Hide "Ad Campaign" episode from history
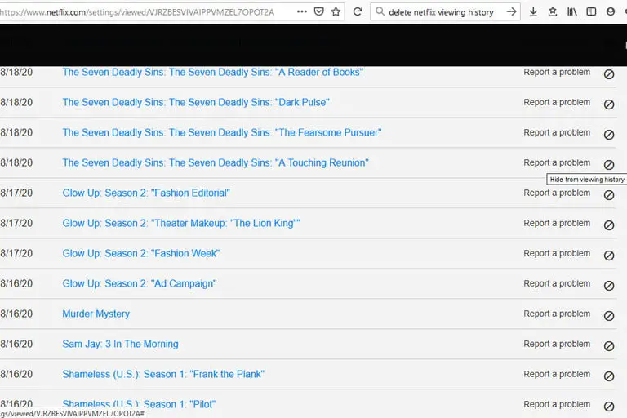Image resolution: width=627 pixels, height=418 pixels. point(608,286)
